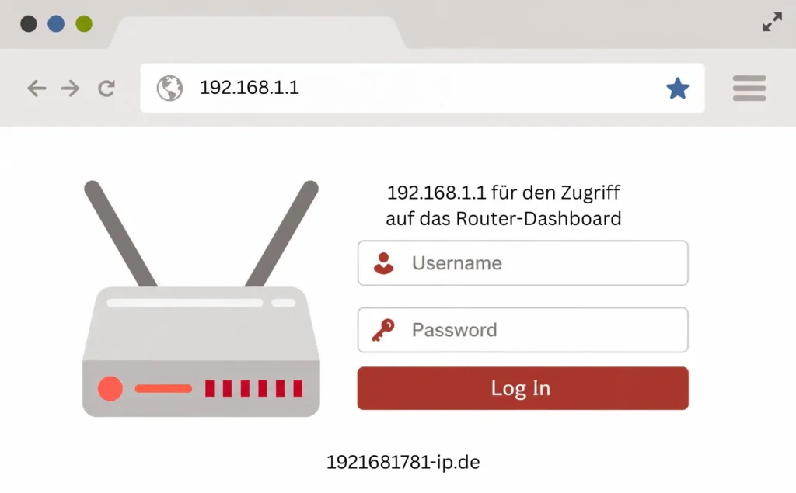Click the router's round orange power light
This screenshot has width=796, height=493.
coord(110,388)
